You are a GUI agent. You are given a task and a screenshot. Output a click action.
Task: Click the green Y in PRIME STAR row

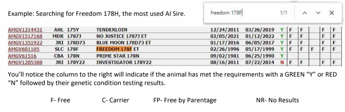tap(281, 56)
